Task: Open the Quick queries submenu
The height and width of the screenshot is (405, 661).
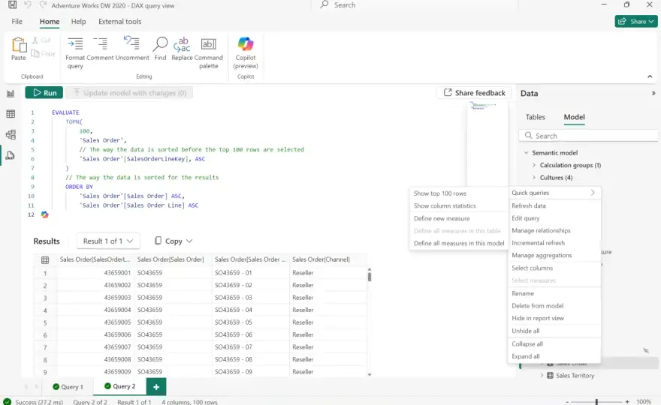Action: 554,193
